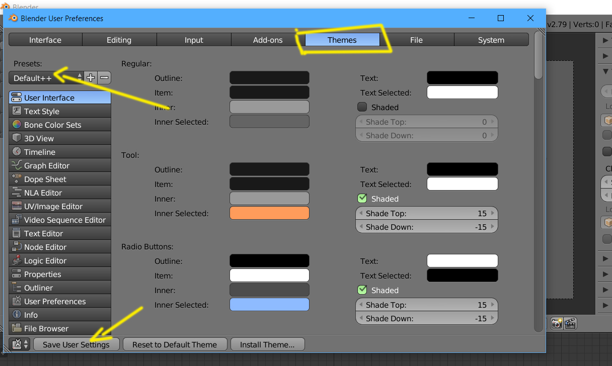
Task: Open Info theme section
Action: (x=60, y=315)
